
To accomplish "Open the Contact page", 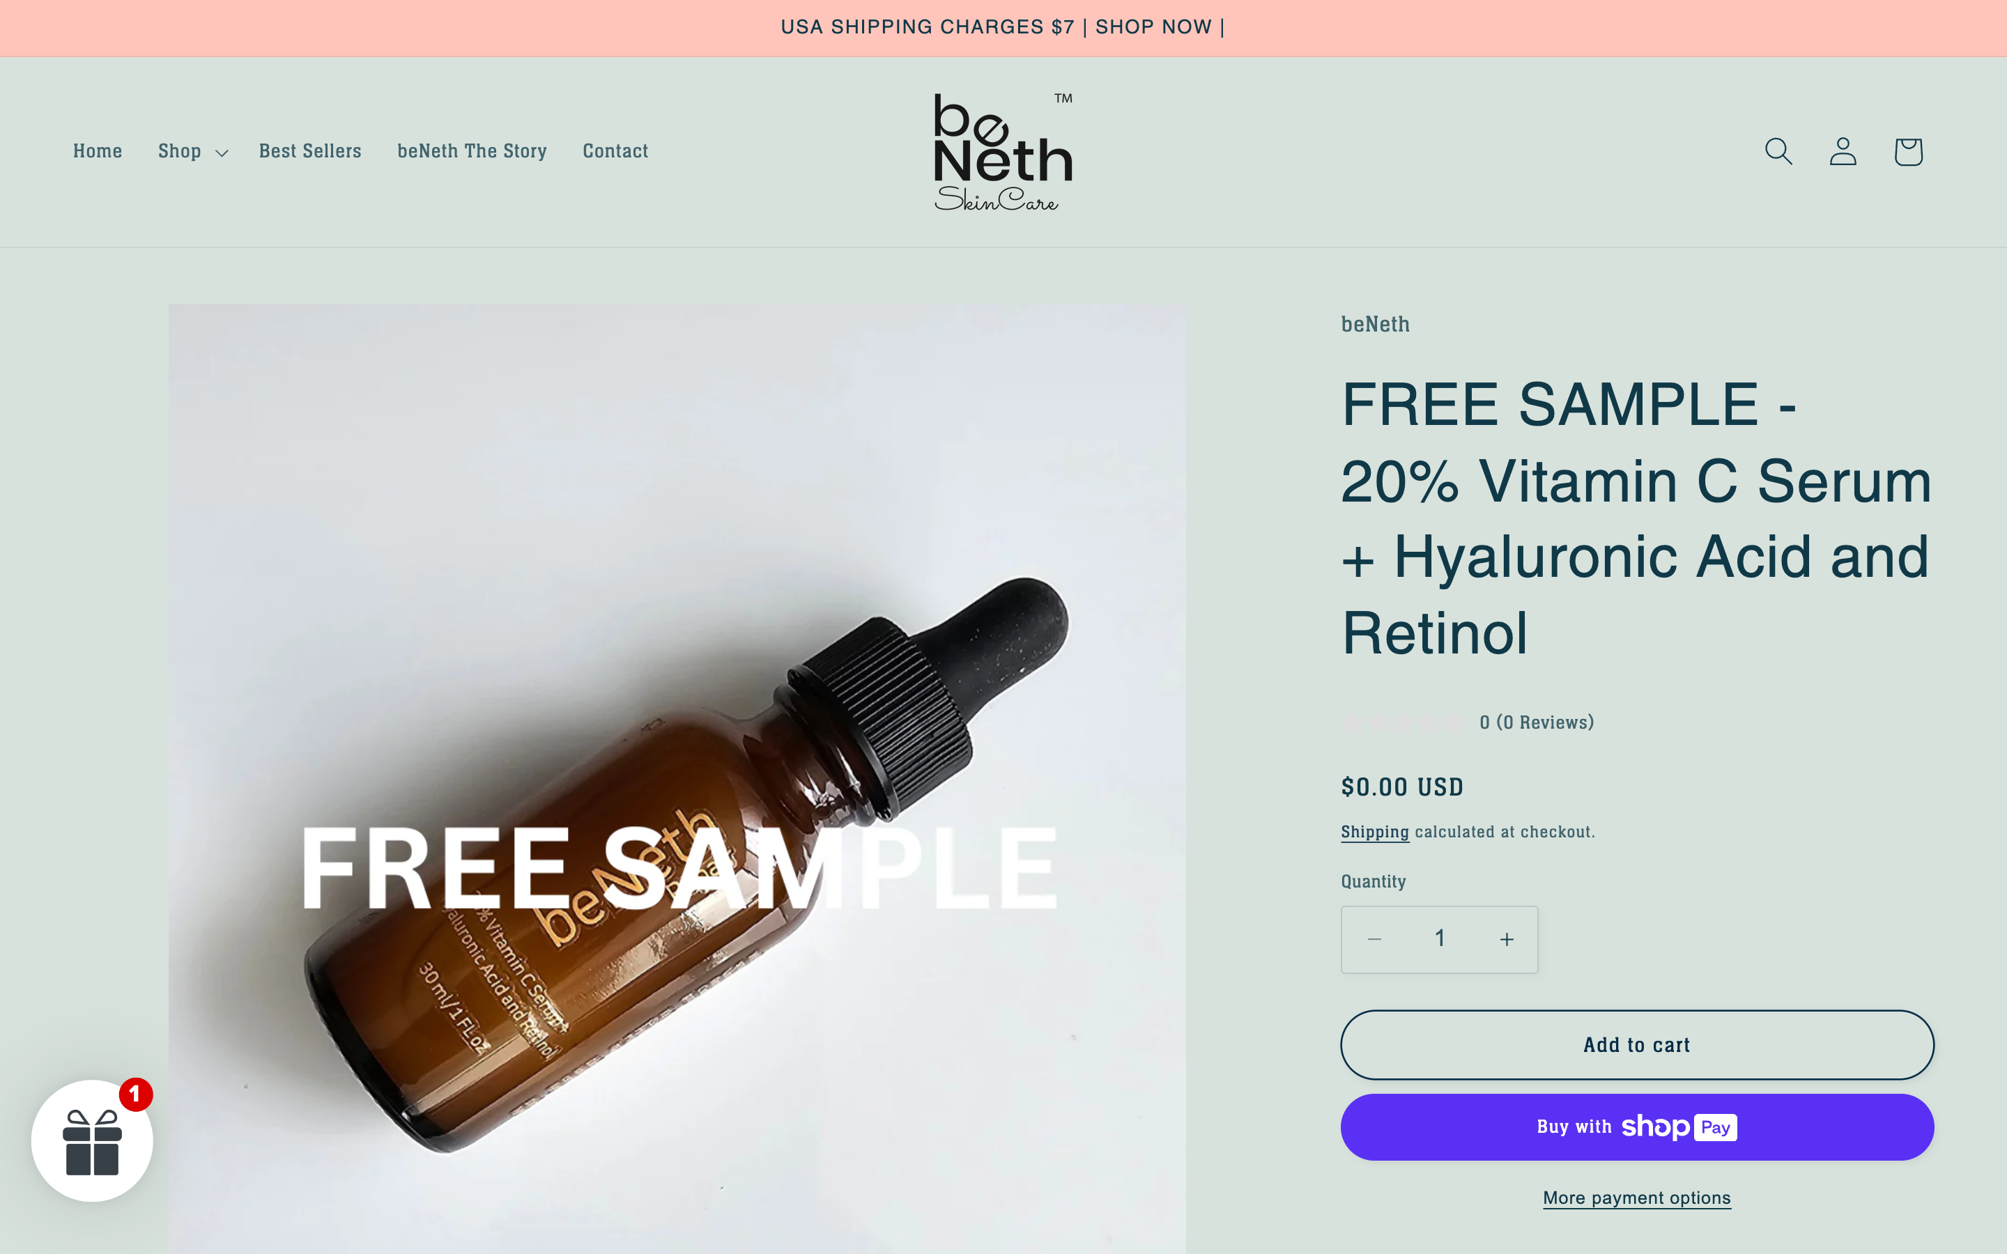I will 615,151.
